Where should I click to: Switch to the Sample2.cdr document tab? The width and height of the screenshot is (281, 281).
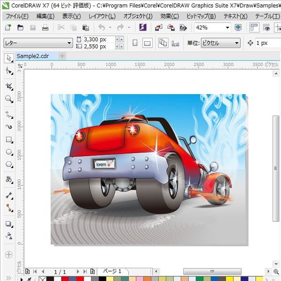coord(33,56)
